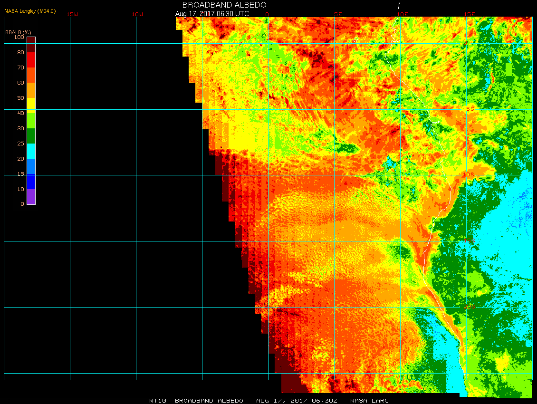Click the orange 50-60% legend swatch
Screen dimensions: 537x404
click(x=31, y=90)
